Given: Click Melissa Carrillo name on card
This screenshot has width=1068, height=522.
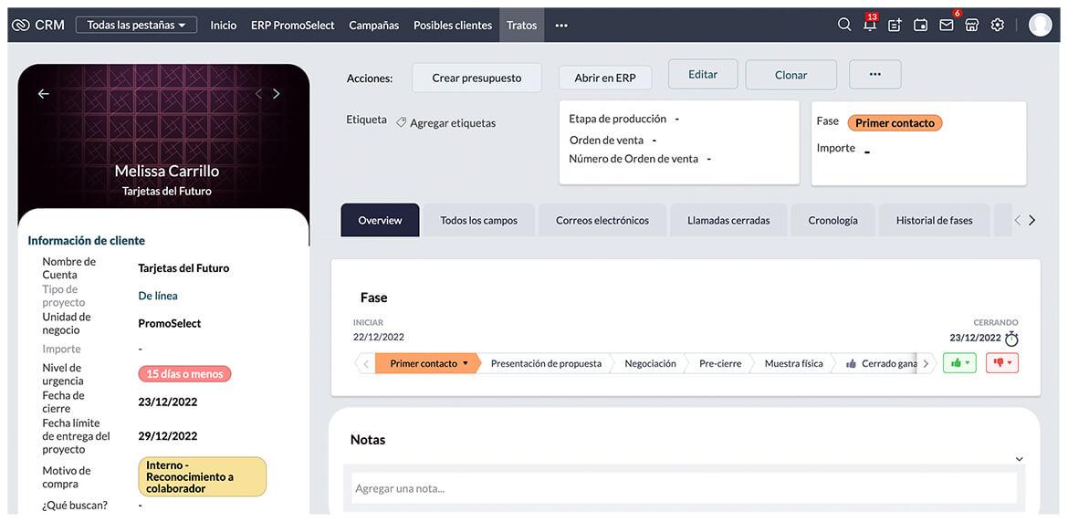Looking at the screenshot, I should (x=167, y=171).
